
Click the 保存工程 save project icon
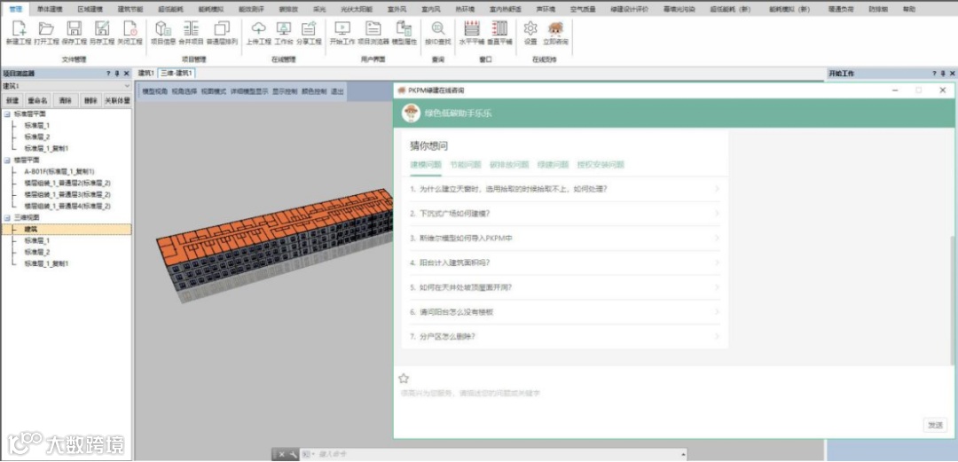pos(74,28)
